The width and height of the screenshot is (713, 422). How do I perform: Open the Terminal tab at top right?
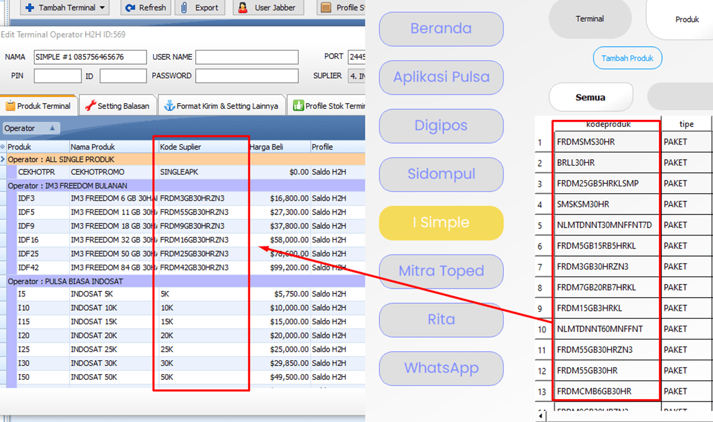[589, 19]
